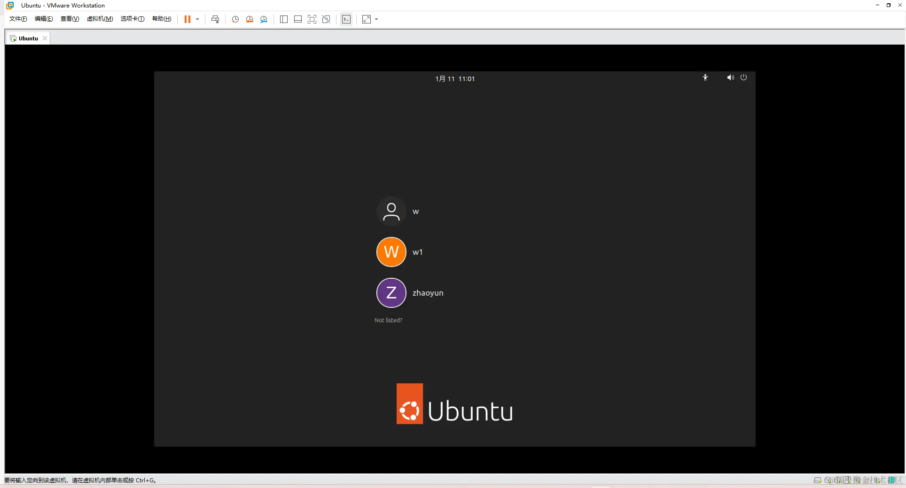
Task: Toggle the thumbnail bar view
Action: tap(298, 19)
